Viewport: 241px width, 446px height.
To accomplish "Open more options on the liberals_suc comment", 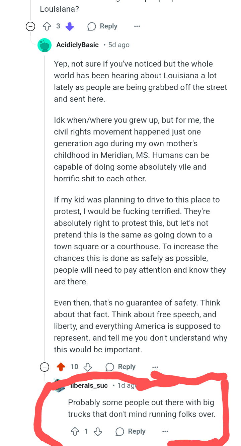I will pos(165,432).
